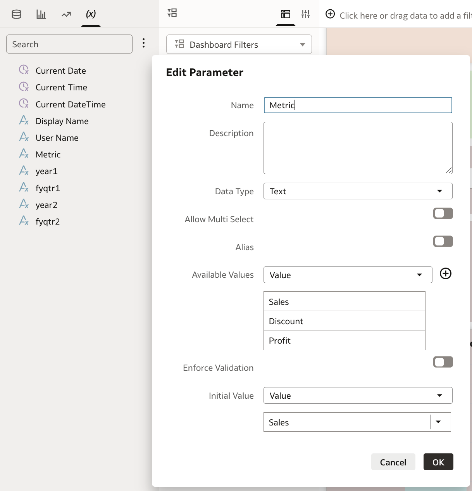This screenshot has height=491, width=472.
Task: Confirm the parameter with OK
Action: click(438, 462)
